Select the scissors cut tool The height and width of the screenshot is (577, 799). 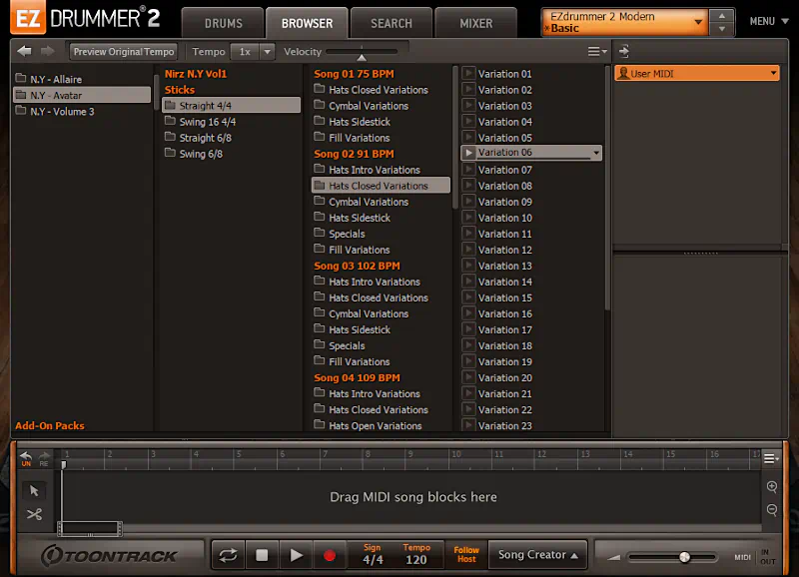(34, 514)
